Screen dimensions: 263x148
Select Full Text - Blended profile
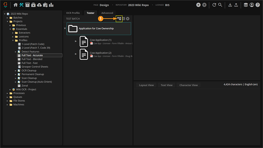[32, 59]
